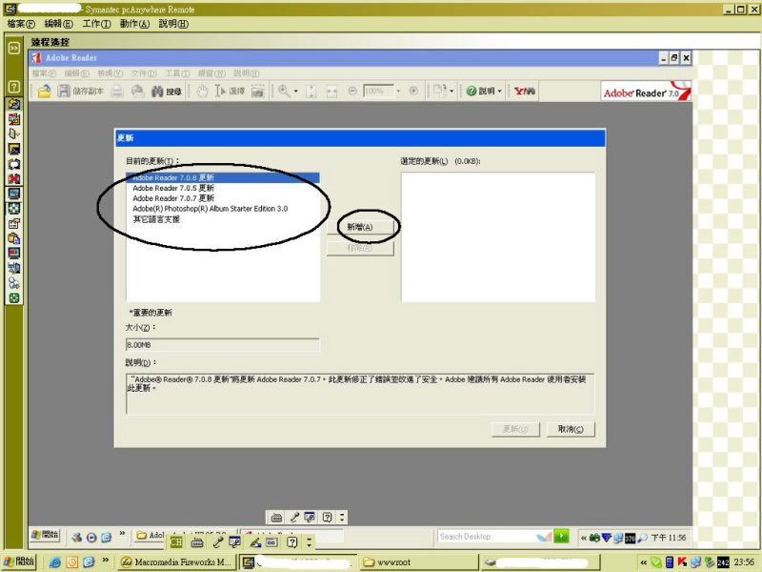Click the round Zoom Out minus icon

[x=352, y=91]
